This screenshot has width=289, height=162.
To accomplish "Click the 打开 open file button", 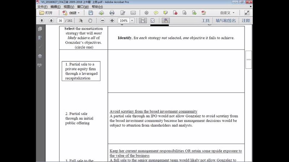I will tap(46, 13).
